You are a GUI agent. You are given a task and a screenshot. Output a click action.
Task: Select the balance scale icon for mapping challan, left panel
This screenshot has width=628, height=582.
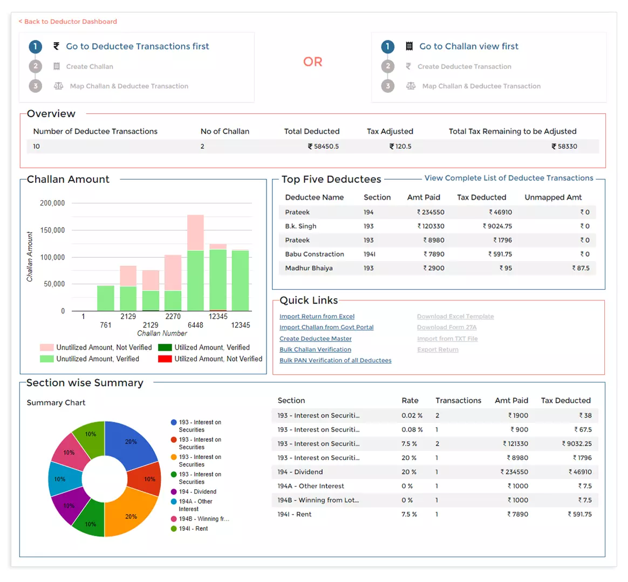click(x=58, y=86)
